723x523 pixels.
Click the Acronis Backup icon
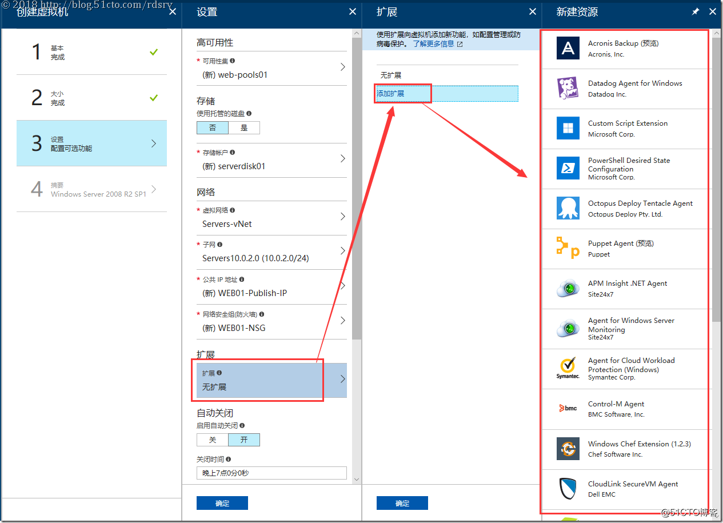[568, 48]
